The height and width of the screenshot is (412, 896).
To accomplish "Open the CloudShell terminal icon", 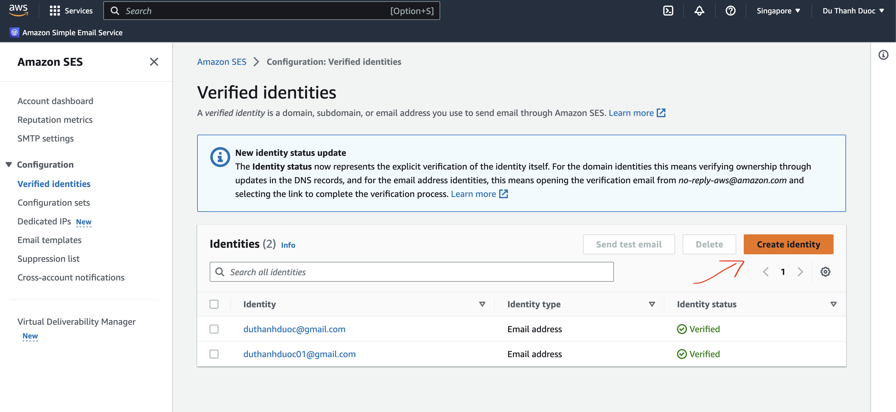I will point(668,11).
